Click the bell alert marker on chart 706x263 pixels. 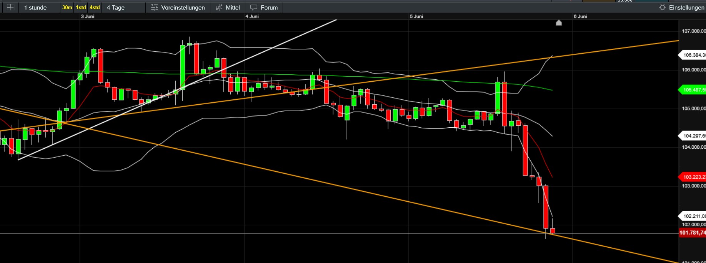point(559,23)
